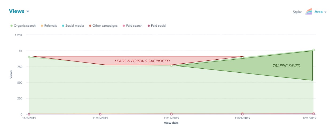Image resolution: width=334 pixels, height=132 pixels.
Task: Click the Area chart style icon
Action: pyautogui.click(x=309, y=12)
